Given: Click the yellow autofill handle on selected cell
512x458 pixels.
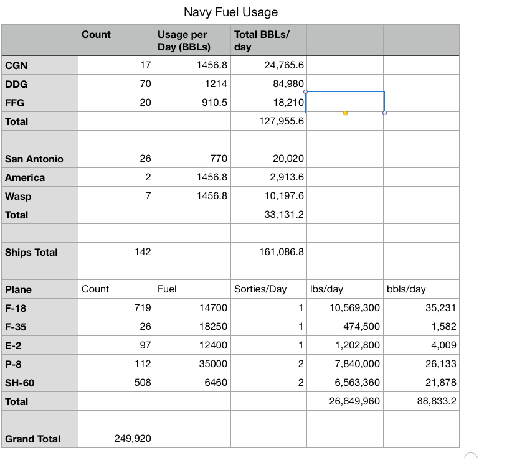Looking at the screenshot, I should pyautogui.click(x=345, y=113).
